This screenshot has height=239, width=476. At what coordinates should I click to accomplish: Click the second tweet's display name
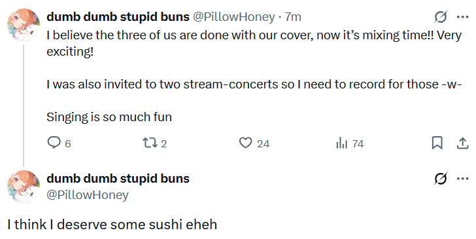(118, 178)
